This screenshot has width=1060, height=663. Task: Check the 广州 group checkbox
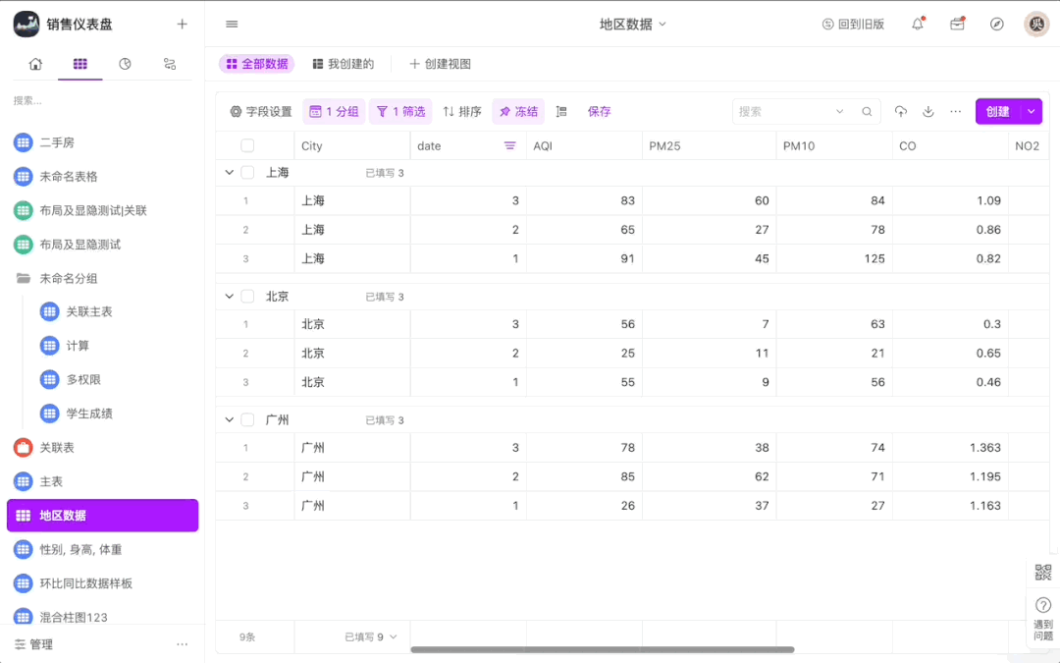[x=247, y=420]
